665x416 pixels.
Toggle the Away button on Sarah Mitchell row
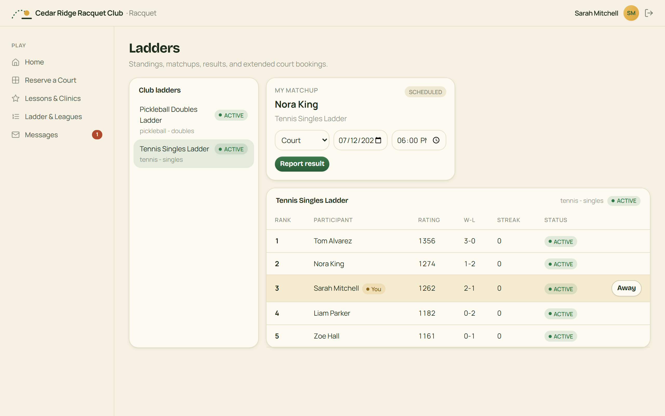(626, 288)
